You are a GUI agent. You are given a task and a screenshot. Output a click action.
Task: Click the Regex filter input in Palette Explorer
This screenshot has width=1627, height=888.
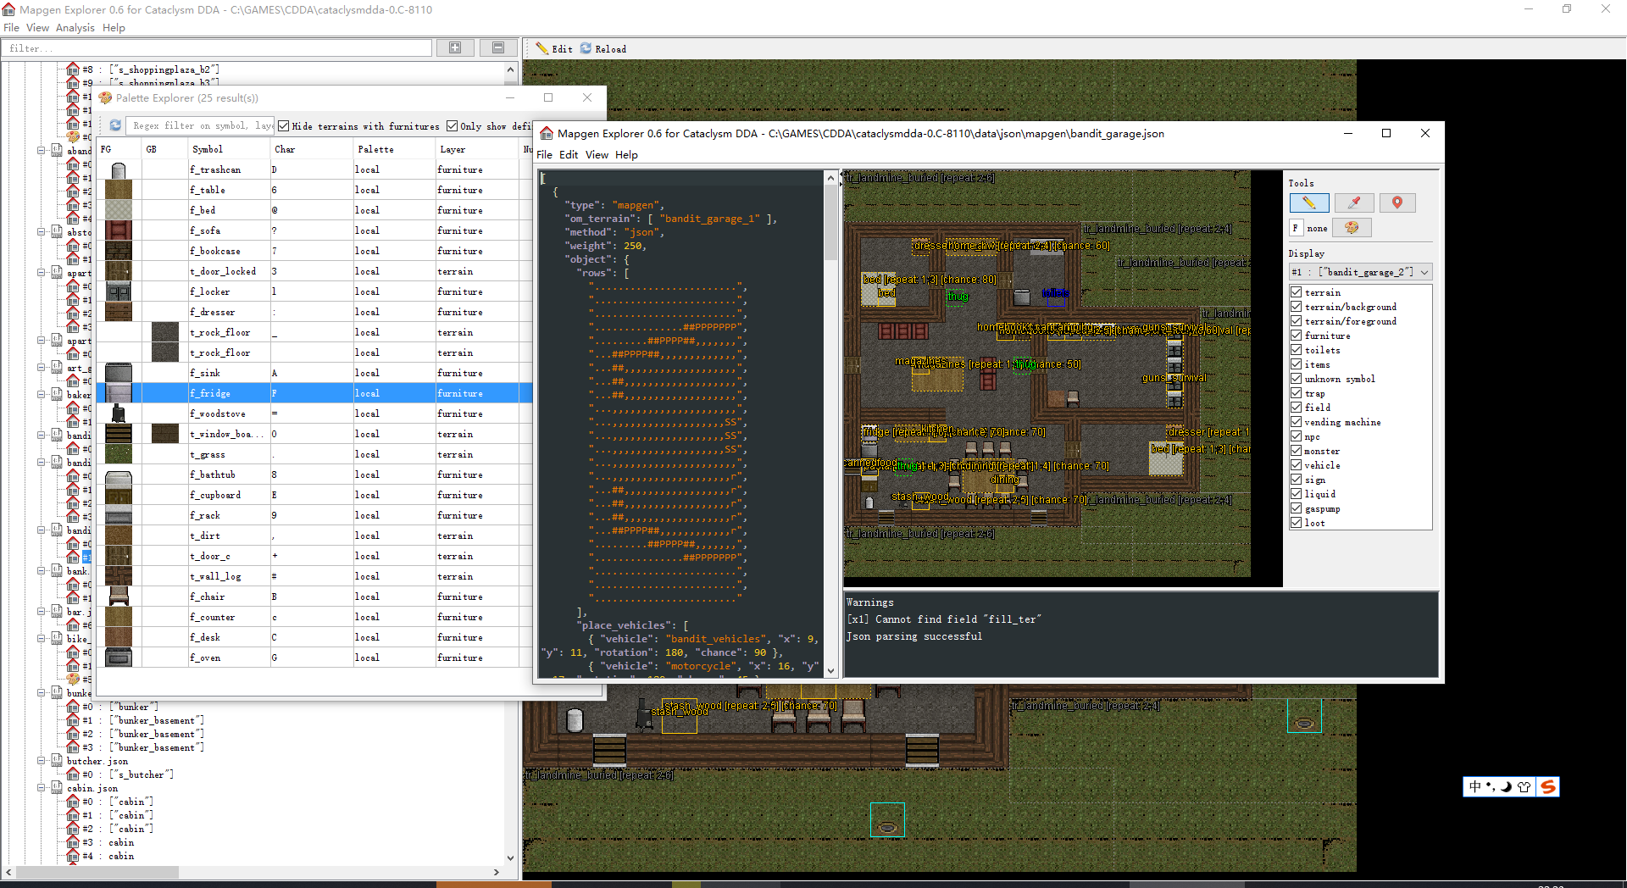[x=202, y=125]
